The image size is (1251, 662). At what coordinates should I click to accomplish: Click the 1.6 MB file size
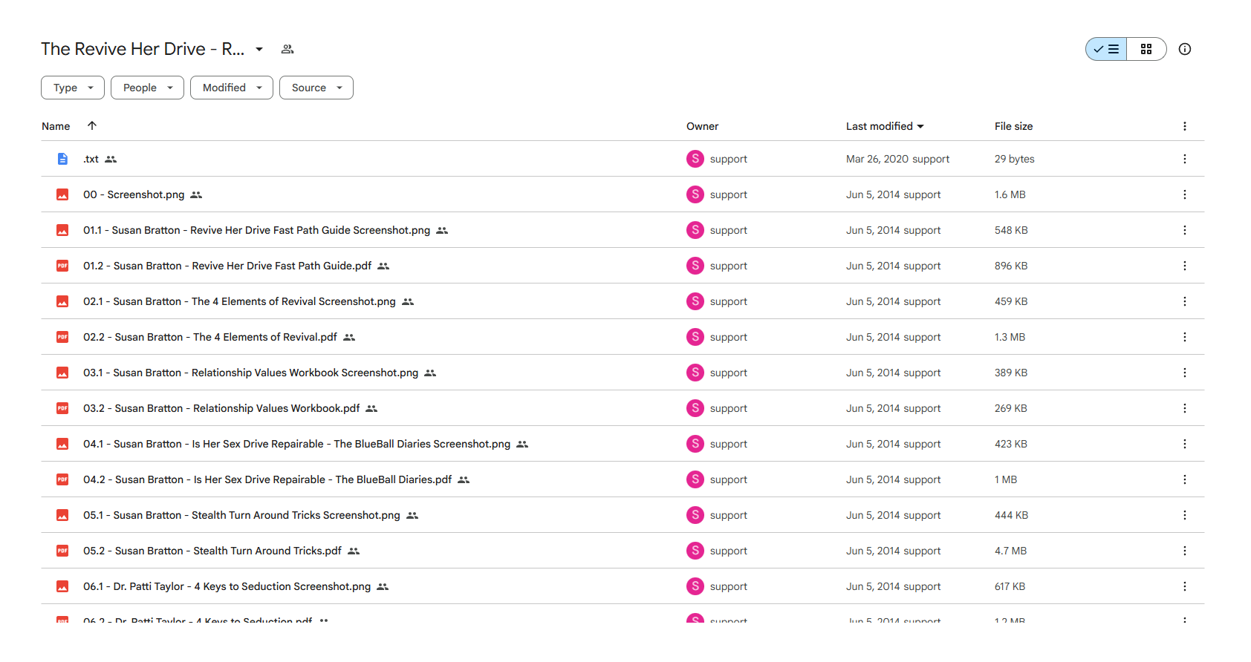[x=1010, y=194]
